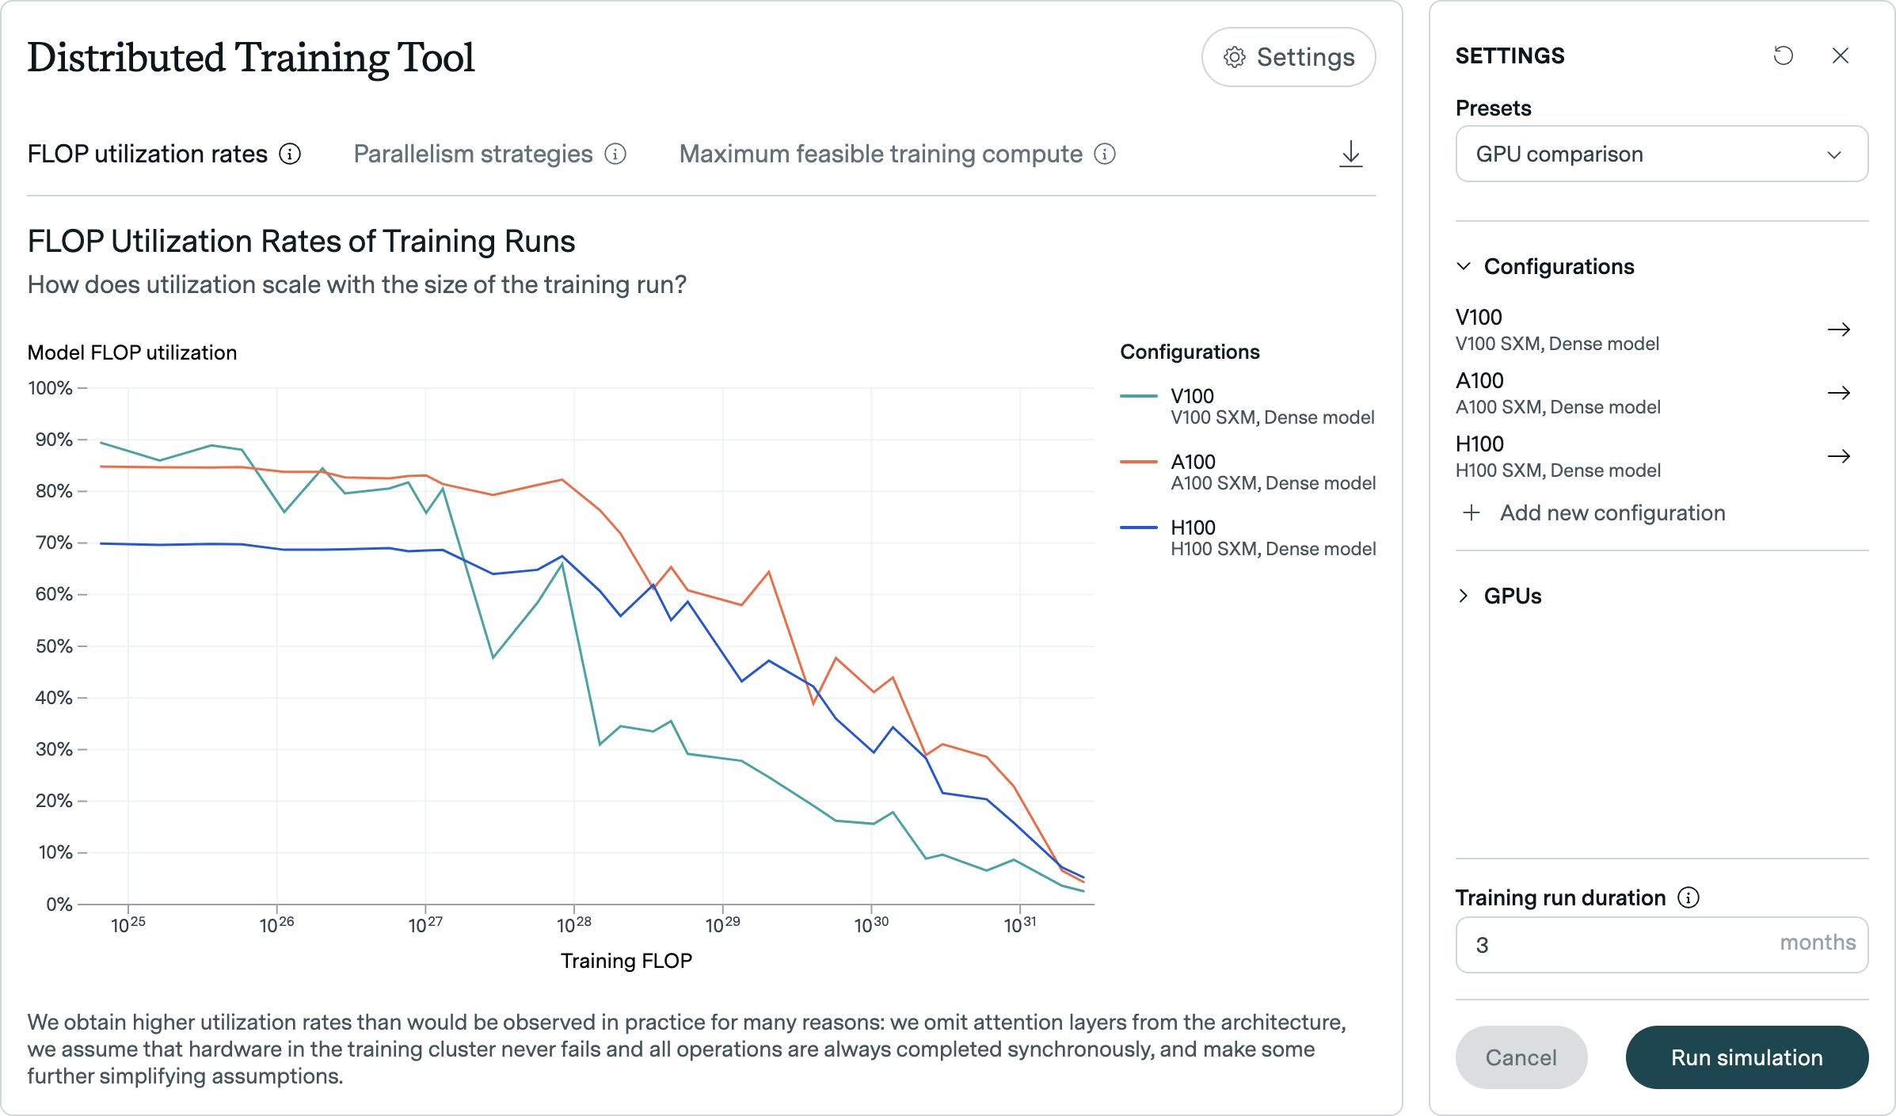Click the Cancel button
Screen dimensions: 1896x1116
click(1521, 1057)
